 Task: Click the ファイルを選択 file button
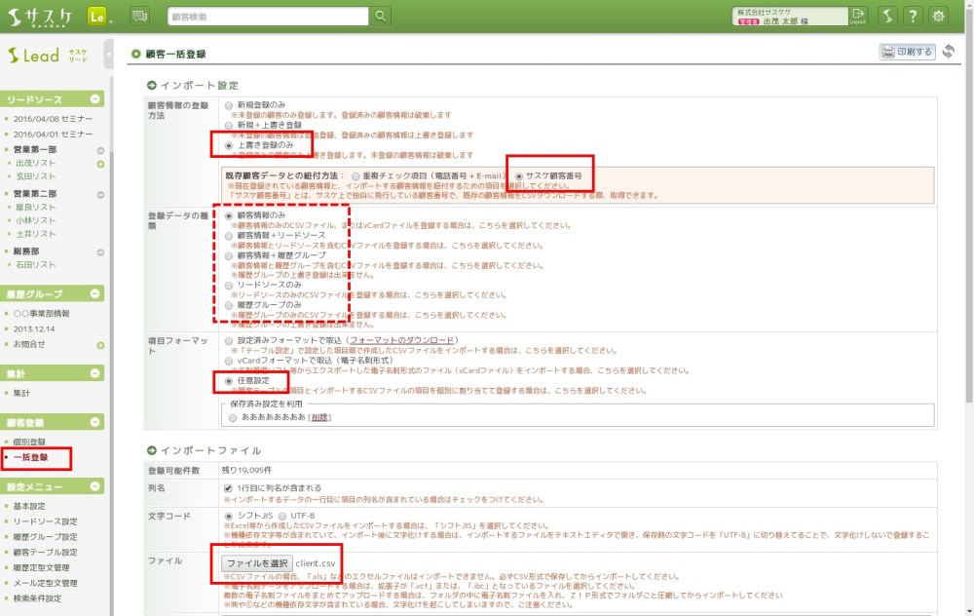point(255,563)
